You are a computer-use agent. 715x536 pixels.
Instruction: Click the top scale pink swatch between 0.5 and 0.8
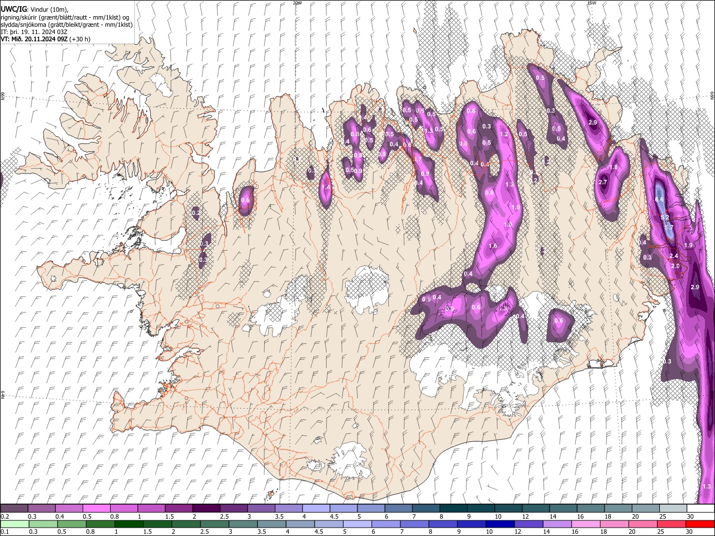(x=96, y=509)
